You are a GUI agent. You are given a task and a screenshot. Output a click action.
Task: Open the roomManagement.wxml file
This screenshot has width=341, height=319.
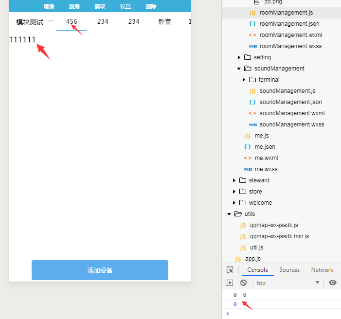(290, 35)
